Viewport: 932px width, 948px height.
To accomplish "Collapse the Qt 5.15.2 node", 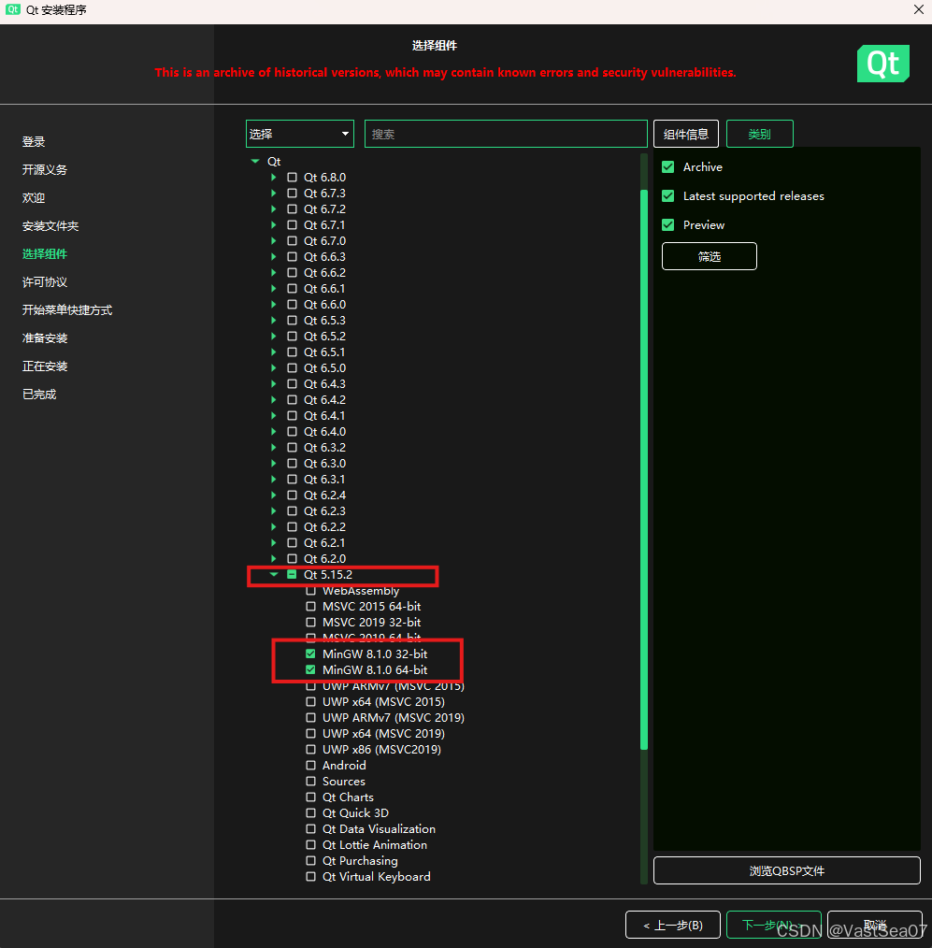I will 274,574.
